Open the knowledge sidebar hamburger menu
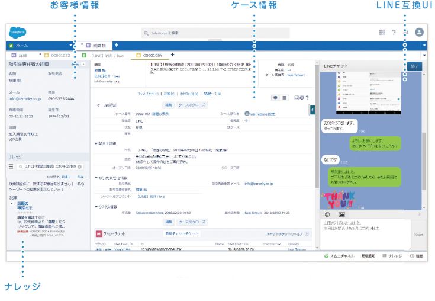435x301 pixels. pos(11,166)
